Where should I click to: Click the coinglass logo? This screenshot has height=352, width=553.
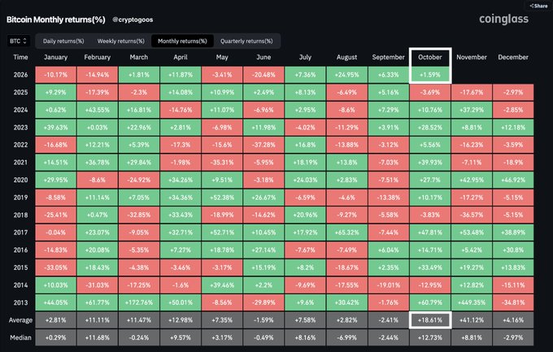click(503, 19)
